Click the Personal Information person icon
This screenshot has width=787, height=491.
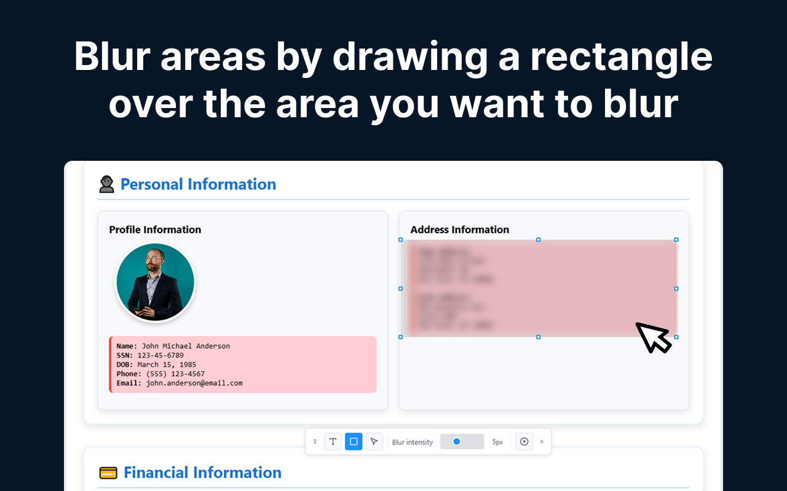[x=106, y=184]
